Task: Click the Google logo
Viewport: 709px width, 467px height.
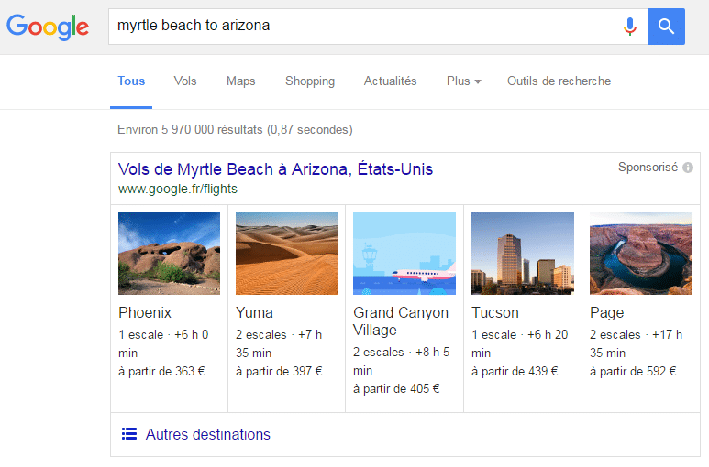Action: (48, 27)
